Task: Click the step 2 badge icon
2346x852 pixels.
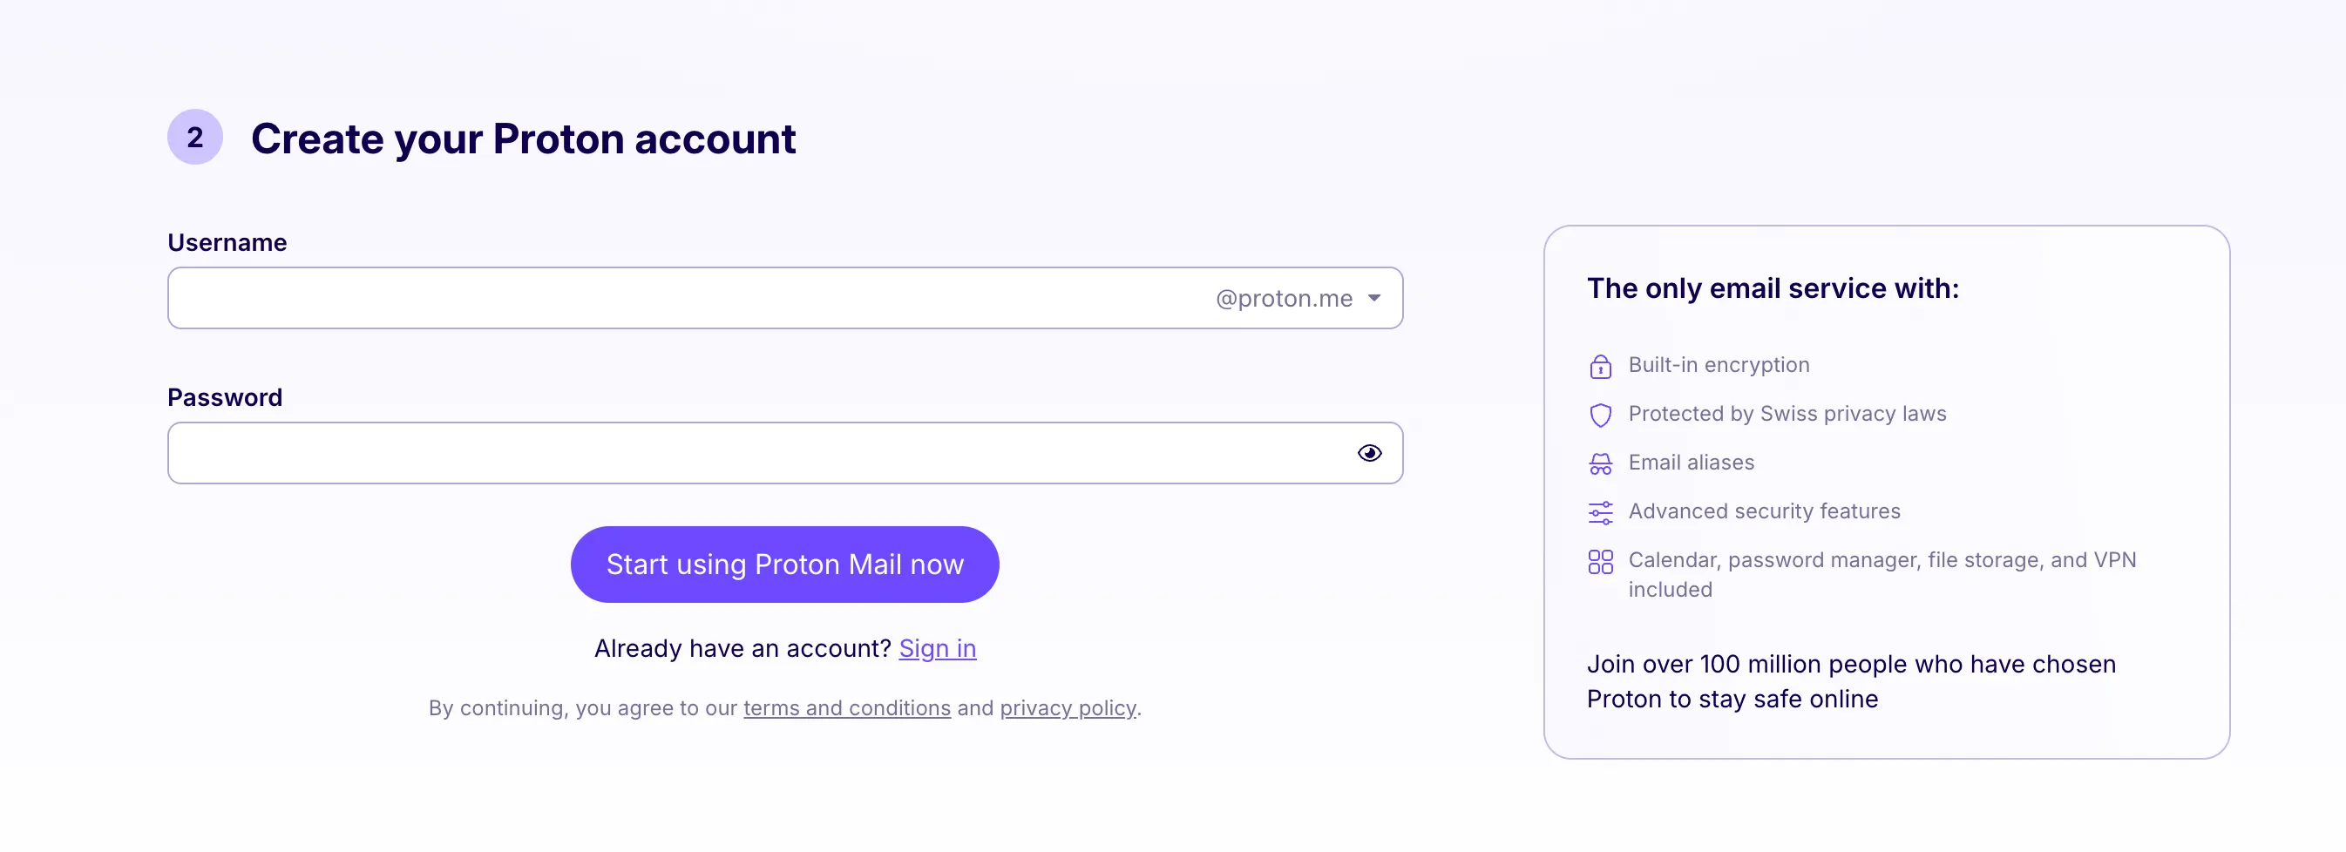Action: [x=194, y=137]
